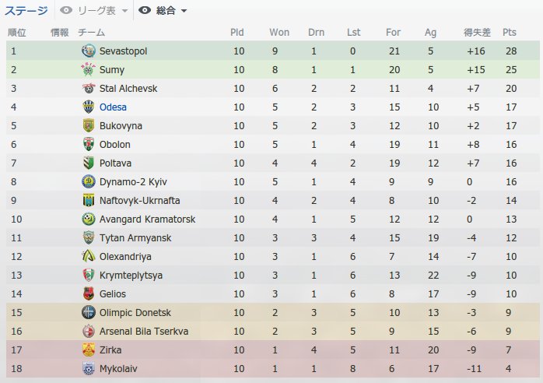Image resolution: width=543 pixels, height=383 pixels.
Task: Toggle the eye icon beside リーグ表
Action: (x=66, y=10)
